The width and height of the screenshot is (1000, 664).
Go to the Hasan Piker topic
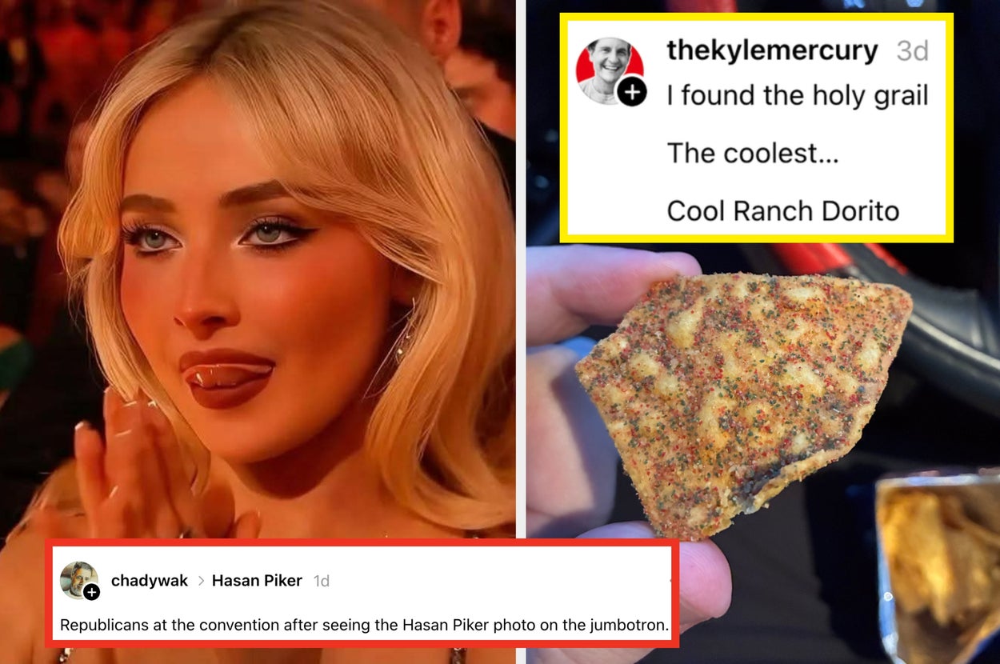257,581
